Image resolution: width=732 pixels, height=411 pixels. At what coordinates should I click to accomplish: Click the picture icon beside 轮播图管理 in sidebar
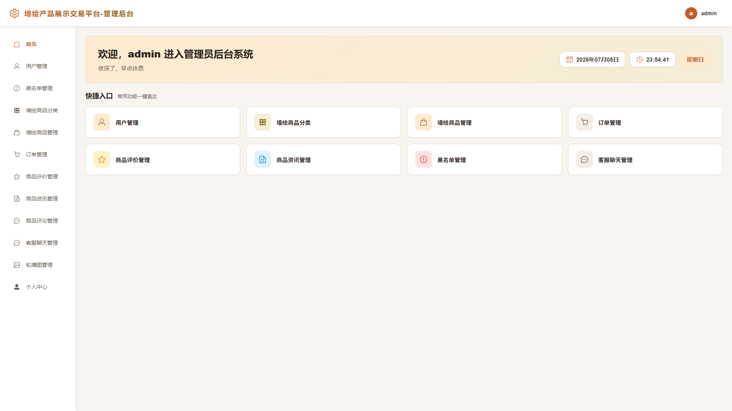coord(17,265)
